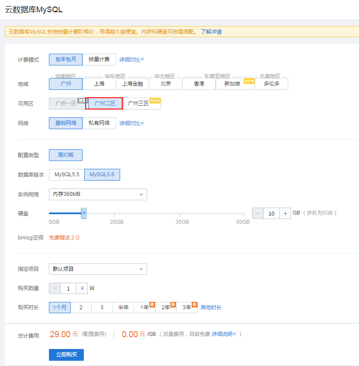Select 按量计费 billing mode
Image resolution: width=359 pixels, height=366 pixels.
99,59
